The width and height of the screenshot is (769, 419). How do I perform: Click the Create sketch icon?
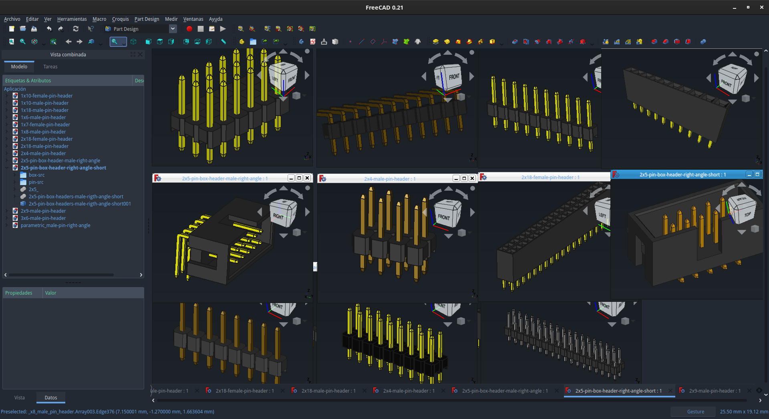click(x=313, y=42)
